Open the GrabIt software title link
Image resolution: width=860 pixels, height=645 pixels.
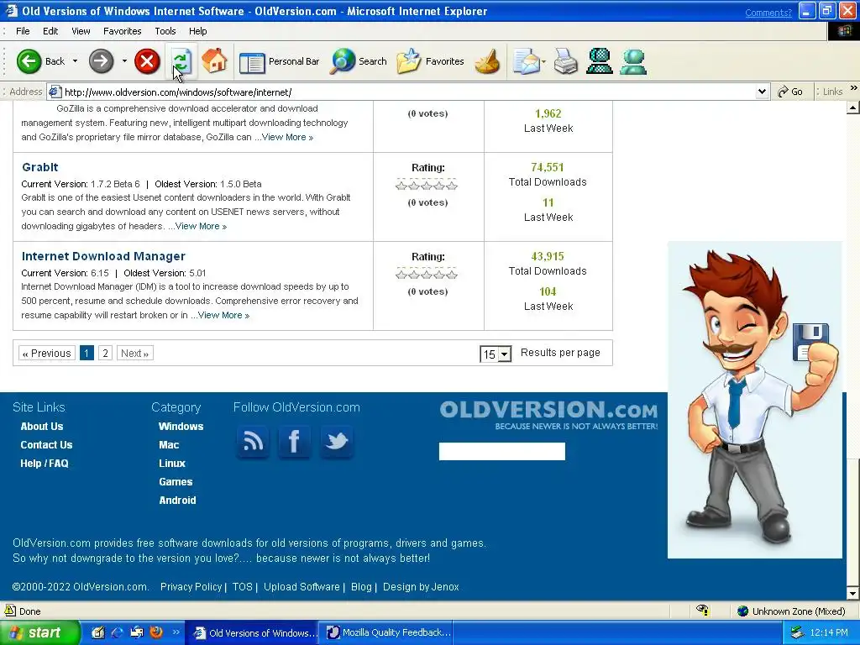click(x=40, y=167)
